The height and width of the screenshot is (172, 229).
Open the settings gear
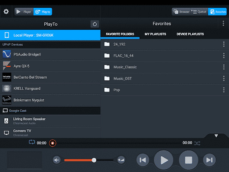(x=6, y=12)
